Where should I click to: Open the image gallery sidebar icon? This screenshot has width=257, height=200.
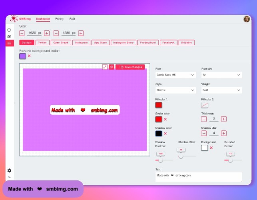tap(9, 36)
